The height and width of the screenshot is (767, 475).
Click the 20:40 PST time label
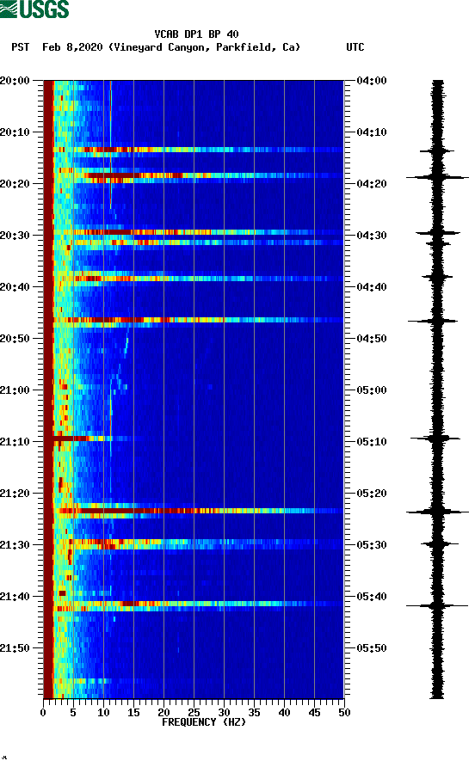(x=15, y=287)
